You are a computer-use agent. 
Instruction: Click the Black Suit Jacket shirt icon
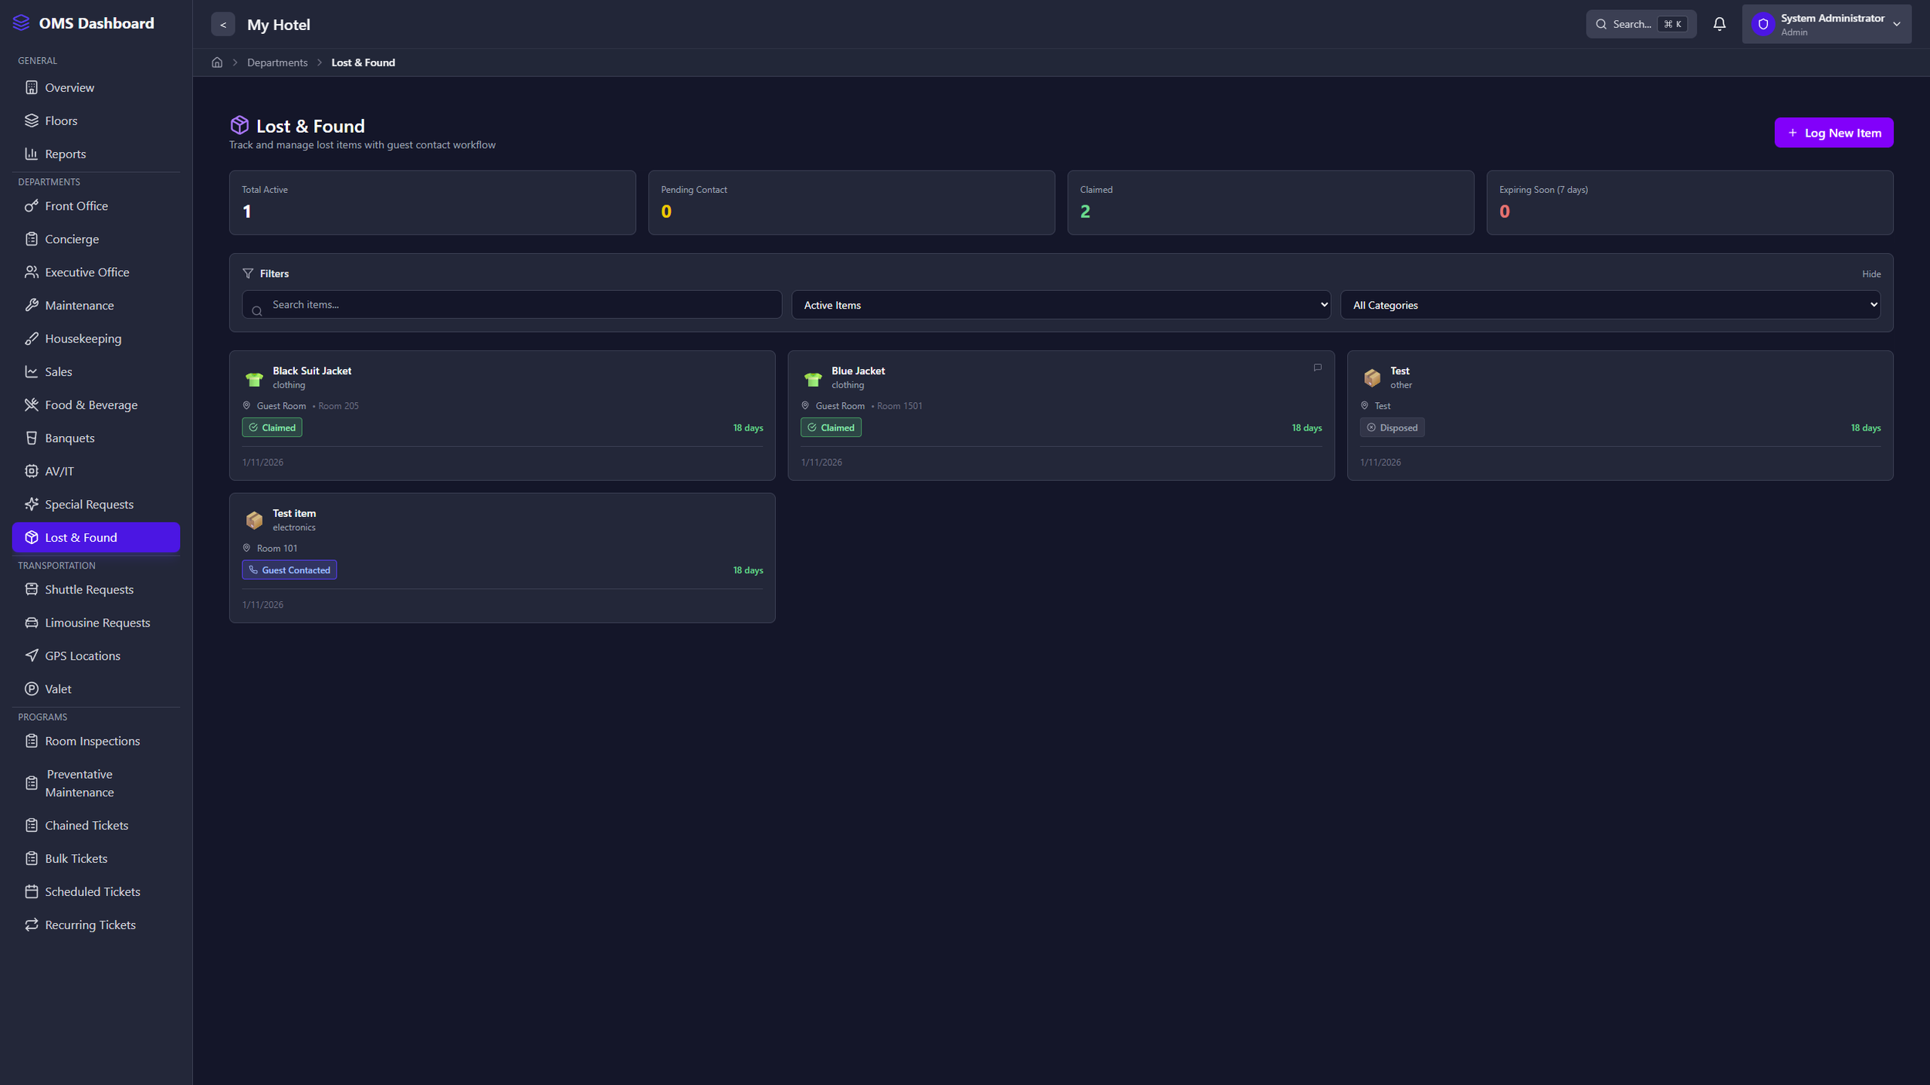pos(254,378)
